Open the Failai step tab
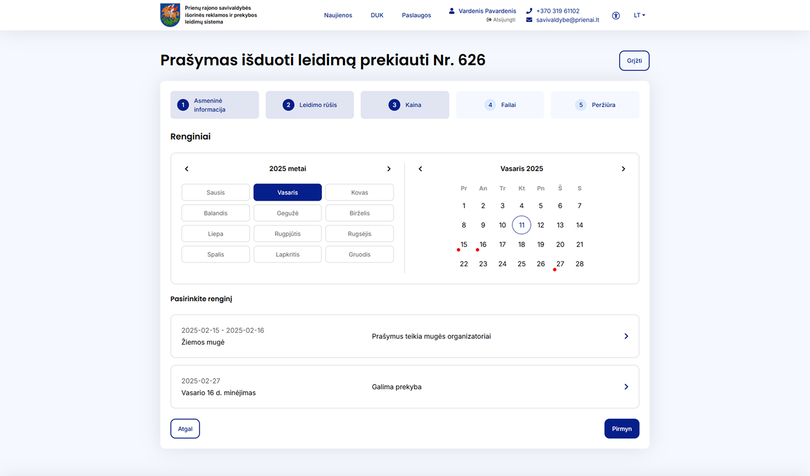 click(x=500, y=105)
